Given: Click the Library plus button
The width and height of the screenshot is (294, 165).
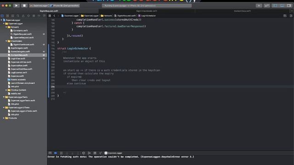Looking at the screenshot, I should (259, 5).
